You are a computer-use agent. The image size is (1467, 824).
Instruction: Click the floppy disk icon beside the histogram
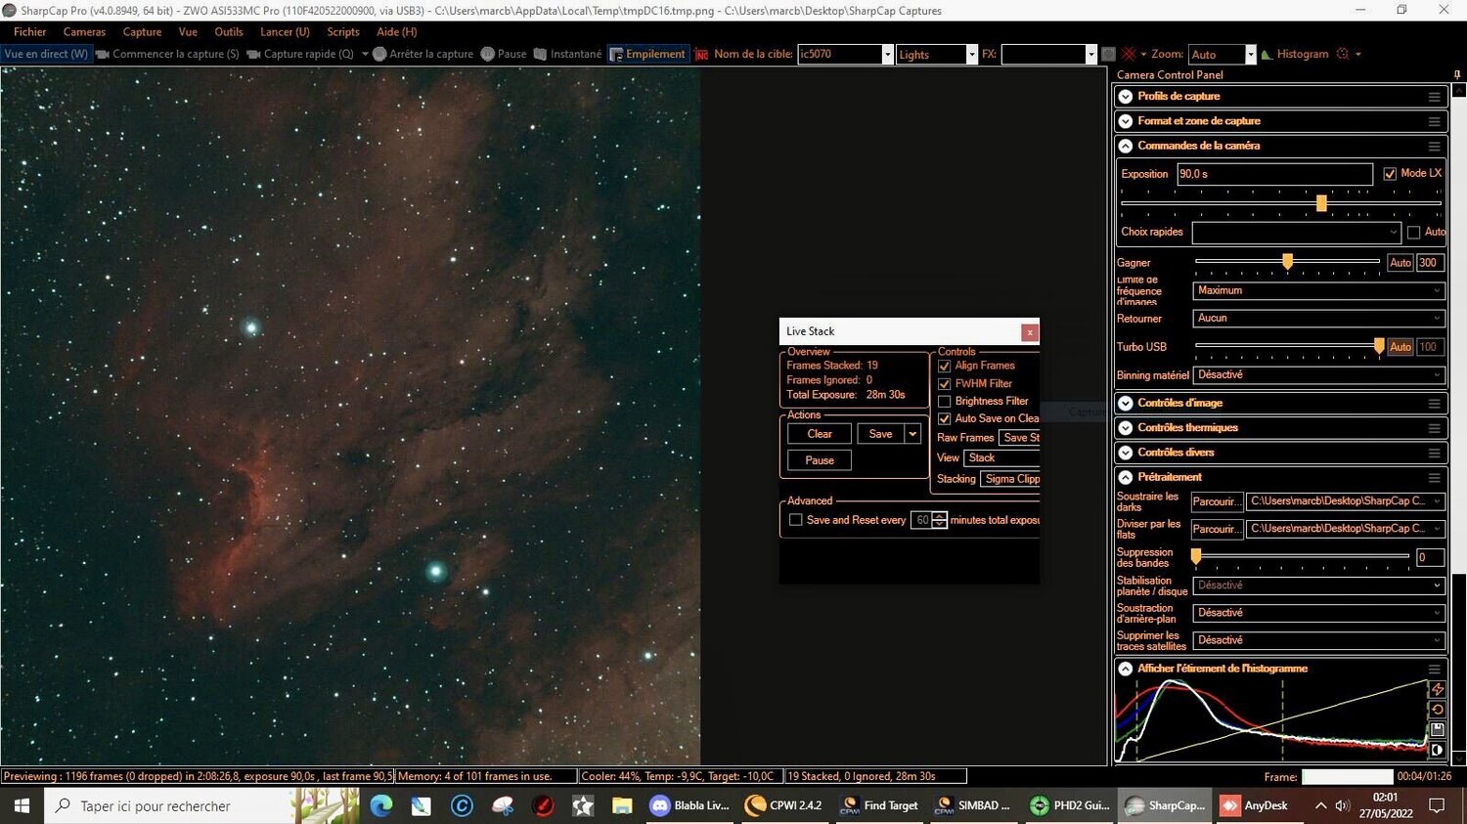[1438, 729]
